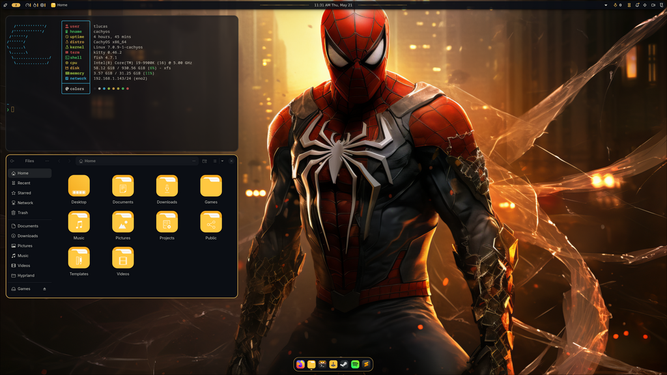
Task: Click the top-right clock icon
Action: [x=662, y=5]
